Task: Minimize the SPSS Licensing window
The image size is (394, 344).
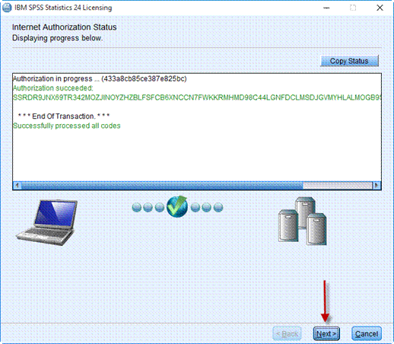Action: click(x=326, y=8)
